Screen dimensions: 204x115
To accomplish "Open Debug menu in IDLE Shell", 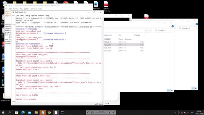I will pyautogui.click(x=27, y=16).
